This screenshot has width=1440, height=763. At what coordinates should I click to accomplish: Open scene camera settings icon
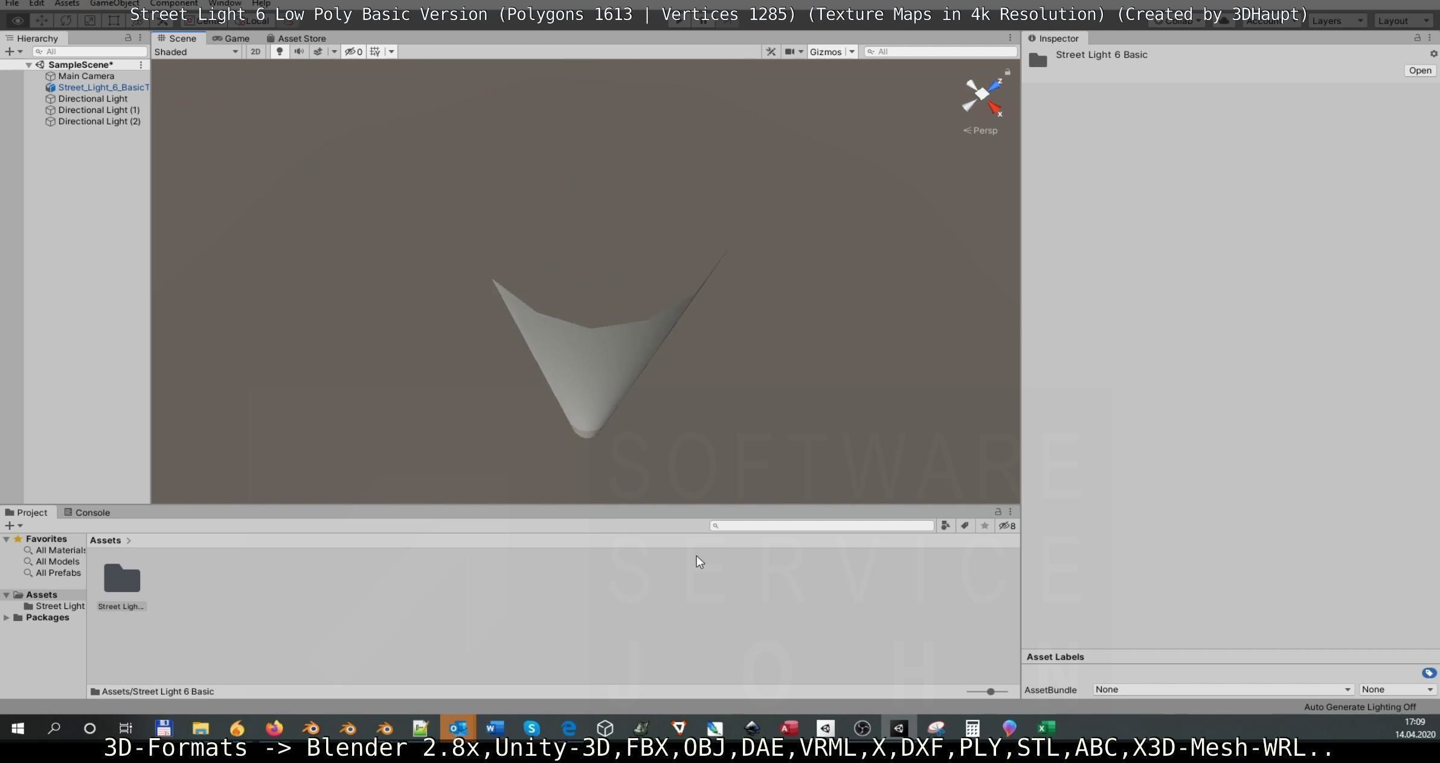click(x=789, y=51)
